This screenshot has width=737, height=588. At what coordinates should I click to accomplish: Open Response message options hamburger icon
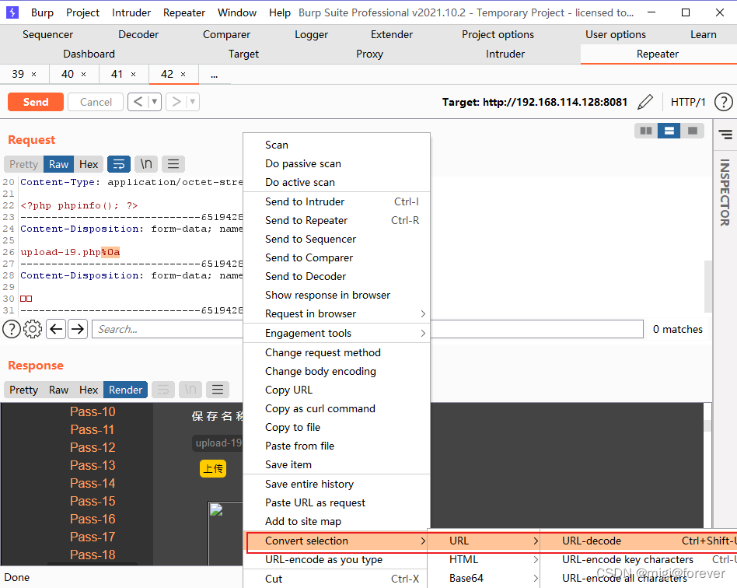click(218, 390)
